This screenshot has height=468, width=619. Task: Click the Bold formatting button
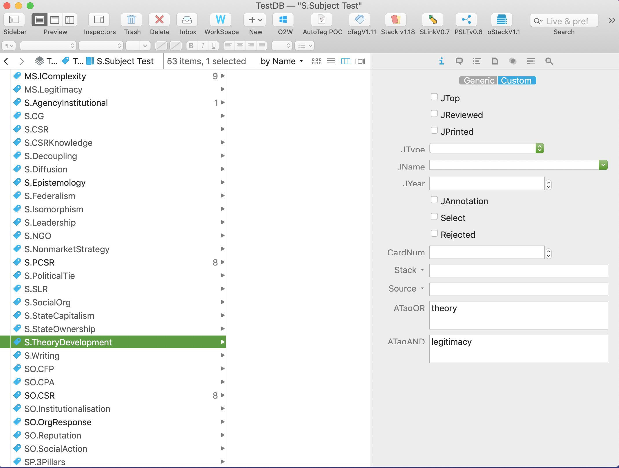point(191,46)
